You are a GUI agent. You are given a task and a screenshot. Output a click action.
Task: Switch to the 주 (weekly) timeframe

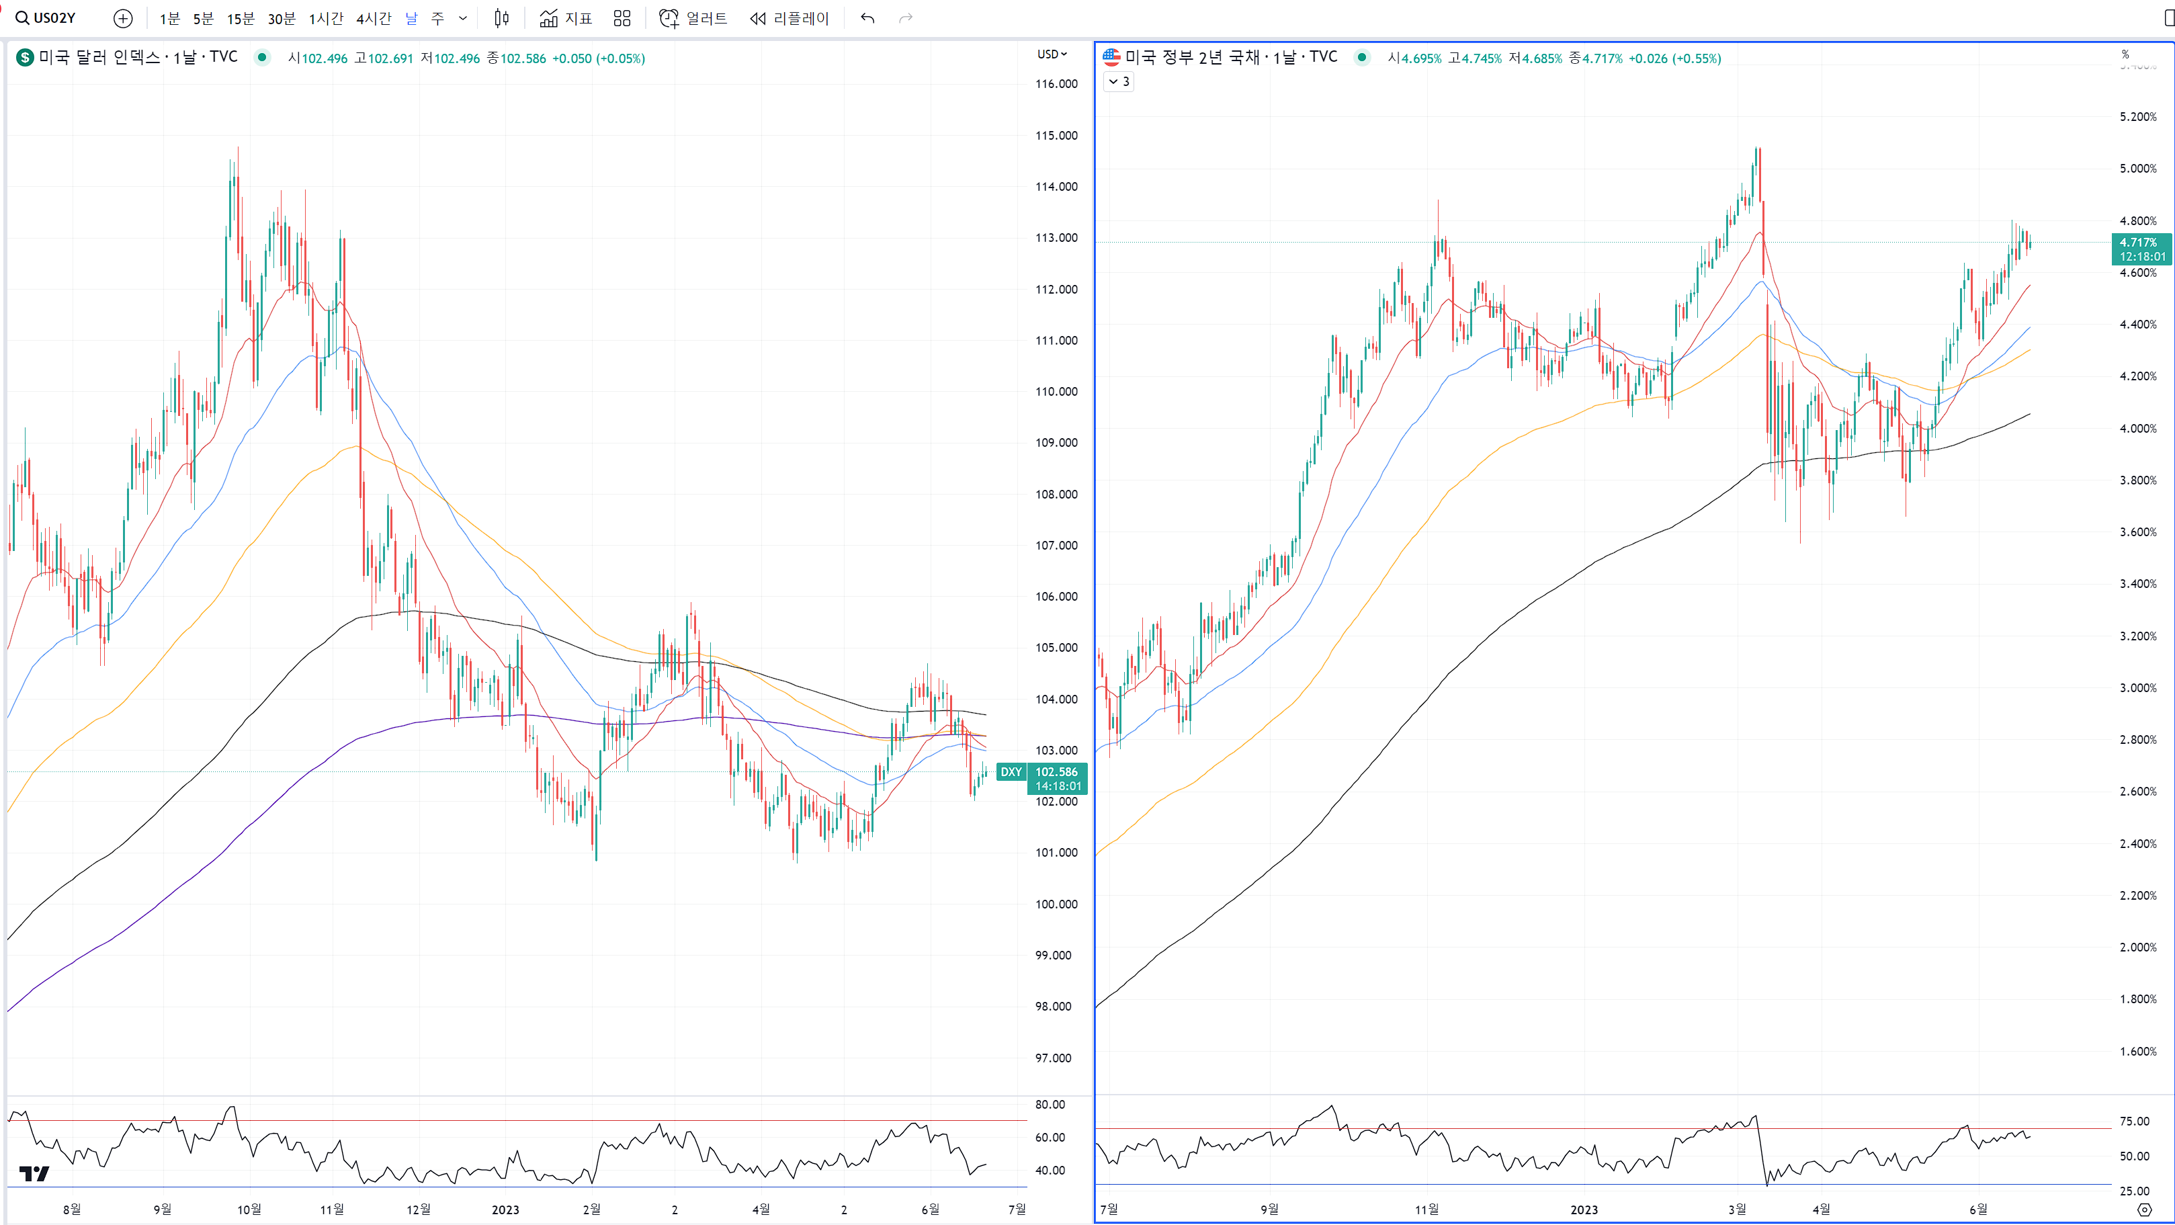(437, 19)
